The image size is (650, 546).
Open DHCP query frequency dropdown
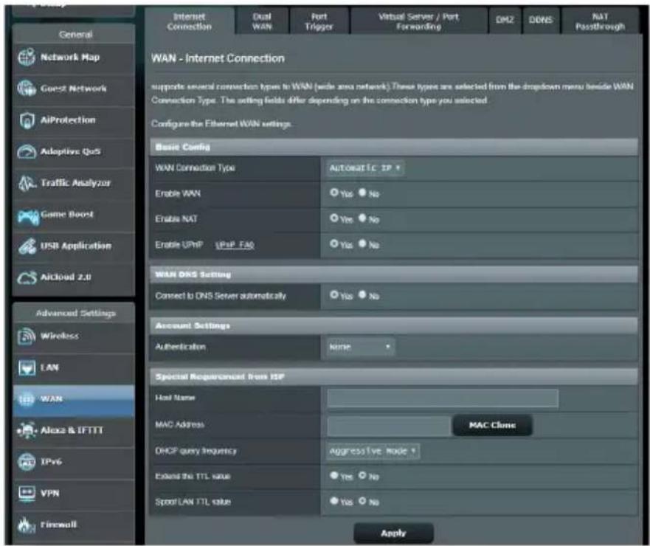tap(373, 451)
